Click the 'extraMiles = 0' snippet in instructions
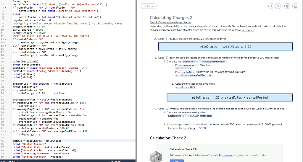303x162 pixels. pyautogui.click(x=183, y=69)
